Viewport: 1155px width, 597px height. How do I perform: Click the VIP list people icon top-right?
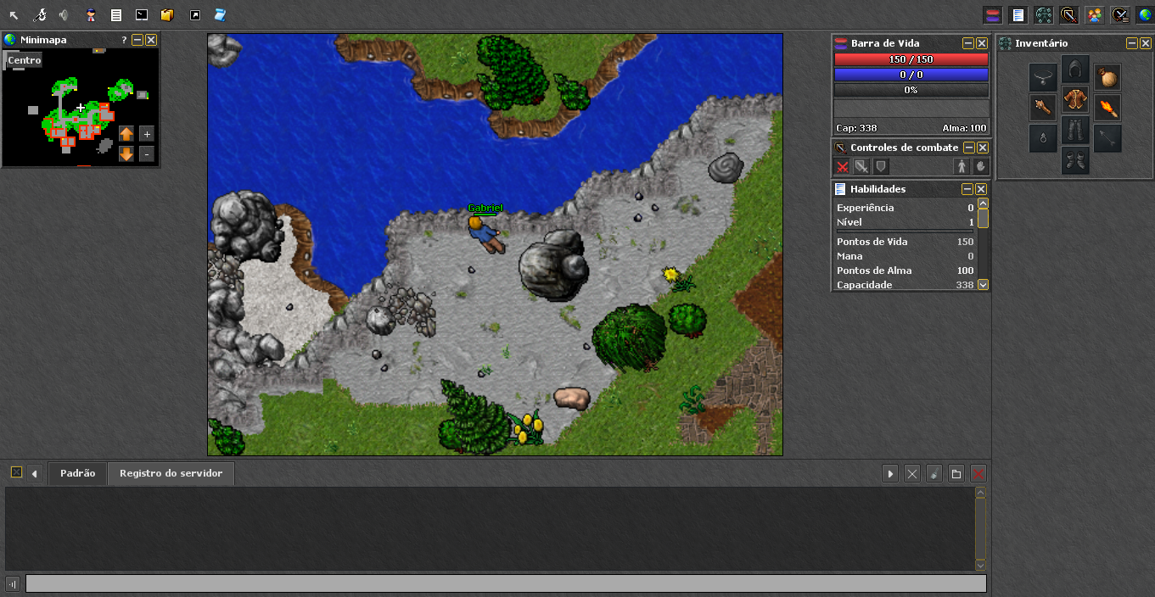point(1095,15)
